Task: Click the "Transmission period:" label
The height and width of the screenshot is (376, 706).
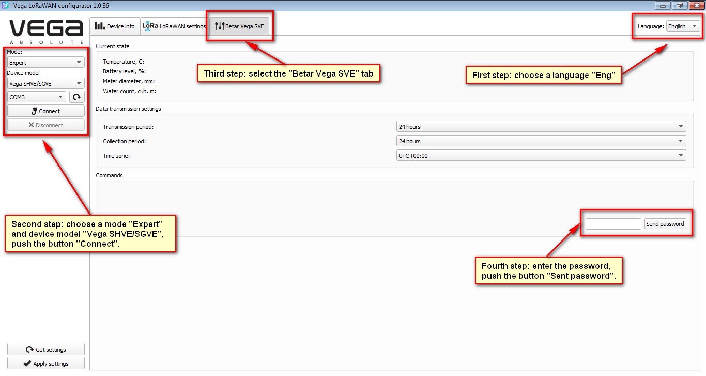Action: click(x=128, y=127)
